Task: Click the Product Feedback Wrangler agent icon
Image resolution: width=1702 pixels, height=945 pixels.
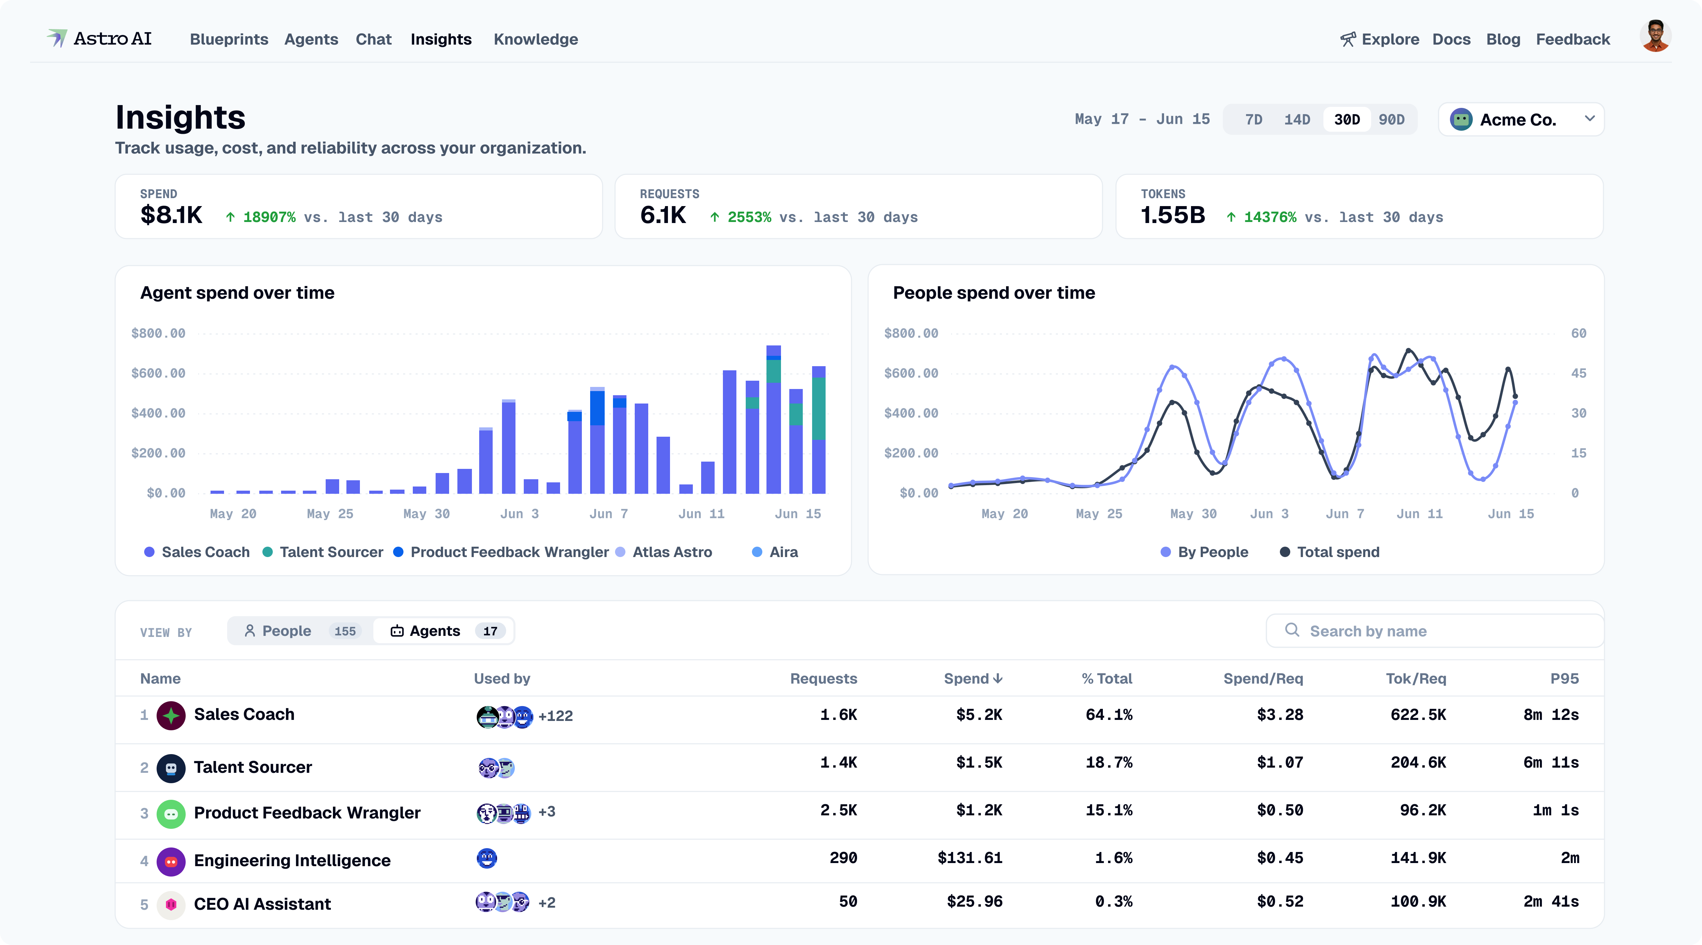Action: click(171, 814)
